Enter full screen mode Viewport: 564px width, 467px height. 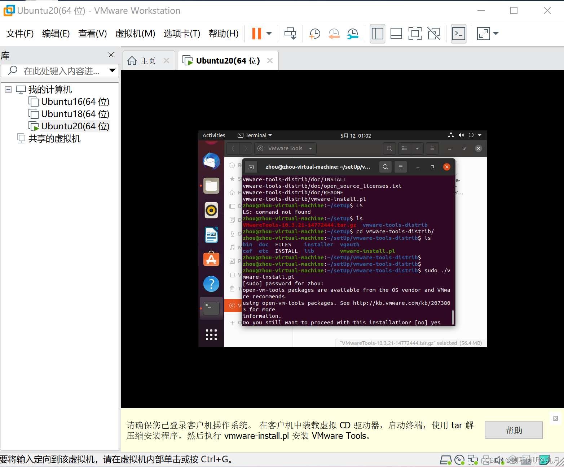(415, 34)
